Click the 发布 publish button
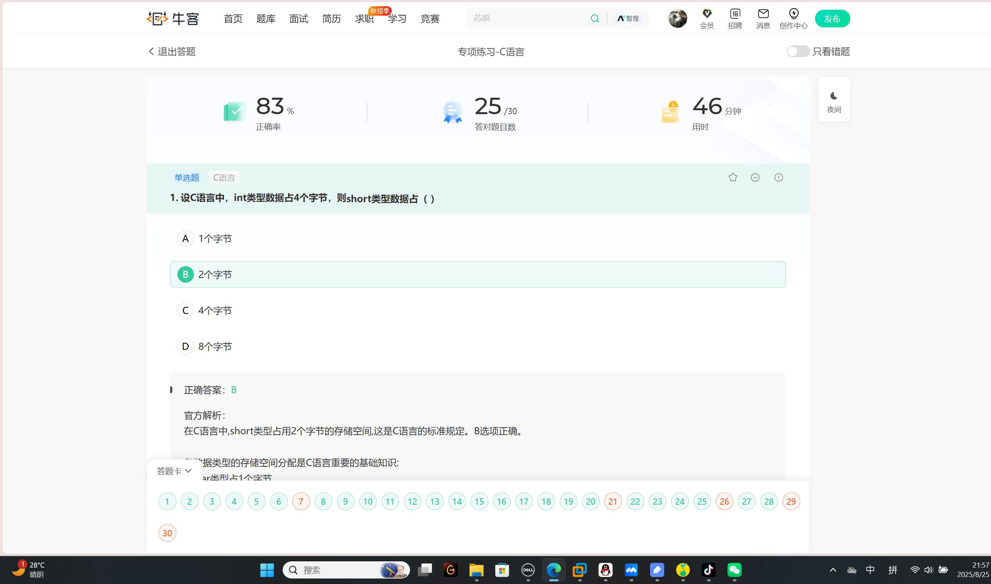Viewport: 991px width, 584px height. click(832, 18)
